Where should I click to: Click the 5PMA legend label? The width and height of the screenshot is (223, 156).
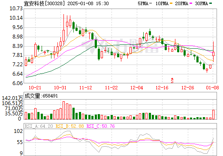point(143,3)
